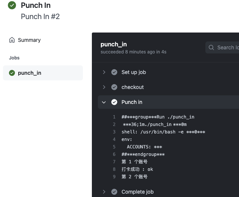
Task: Click log text '打卡成功 : ok'
Action: pyautogui.click(x=137, y=169)
